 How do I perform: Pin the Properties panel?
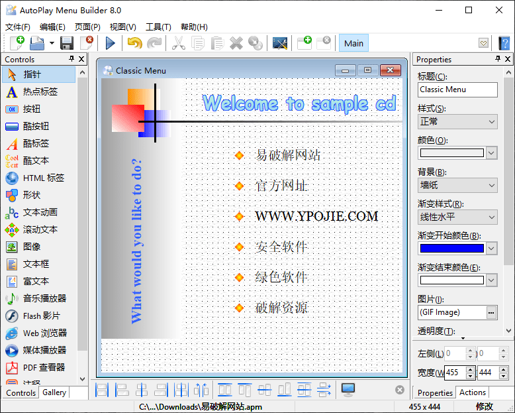coord(498,59)
